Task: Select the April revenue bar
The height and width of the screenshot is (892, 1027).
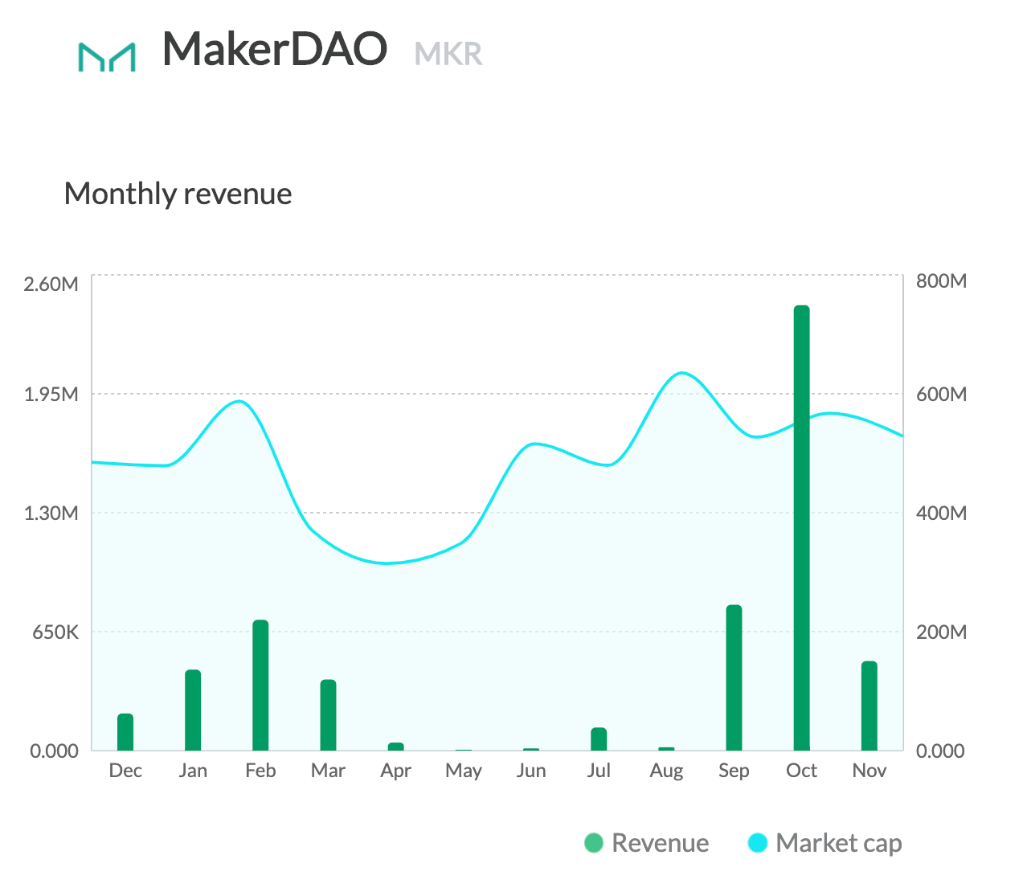Action: point(395,747)
